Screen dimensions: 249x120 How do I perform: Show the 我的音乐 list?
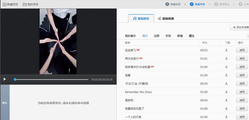coord(130,36)
